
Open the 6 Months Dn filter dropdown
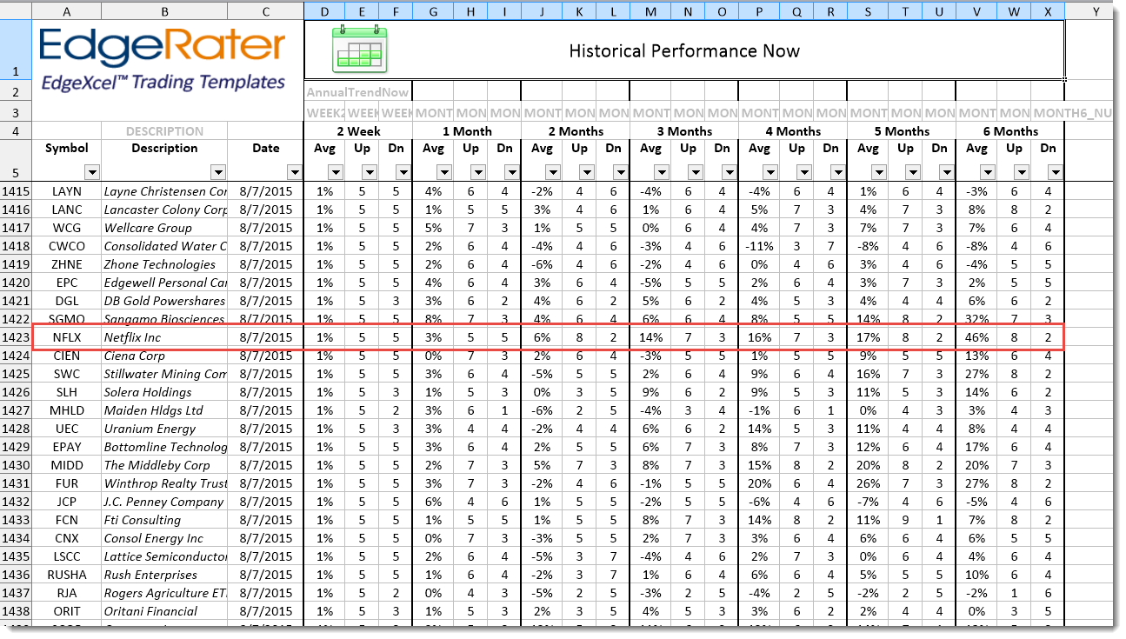(x=1055, y=172)
